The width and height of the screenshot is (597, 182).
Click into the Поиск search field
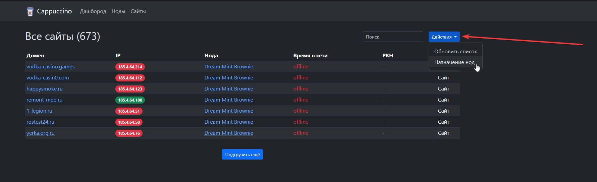[393, 37]
